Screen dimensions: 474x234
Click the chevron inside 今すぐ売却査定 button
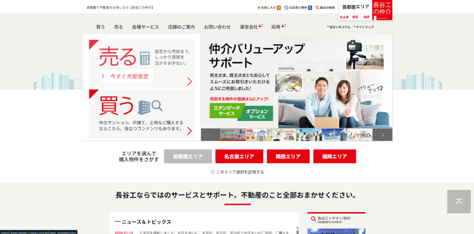tap(103, 76)
